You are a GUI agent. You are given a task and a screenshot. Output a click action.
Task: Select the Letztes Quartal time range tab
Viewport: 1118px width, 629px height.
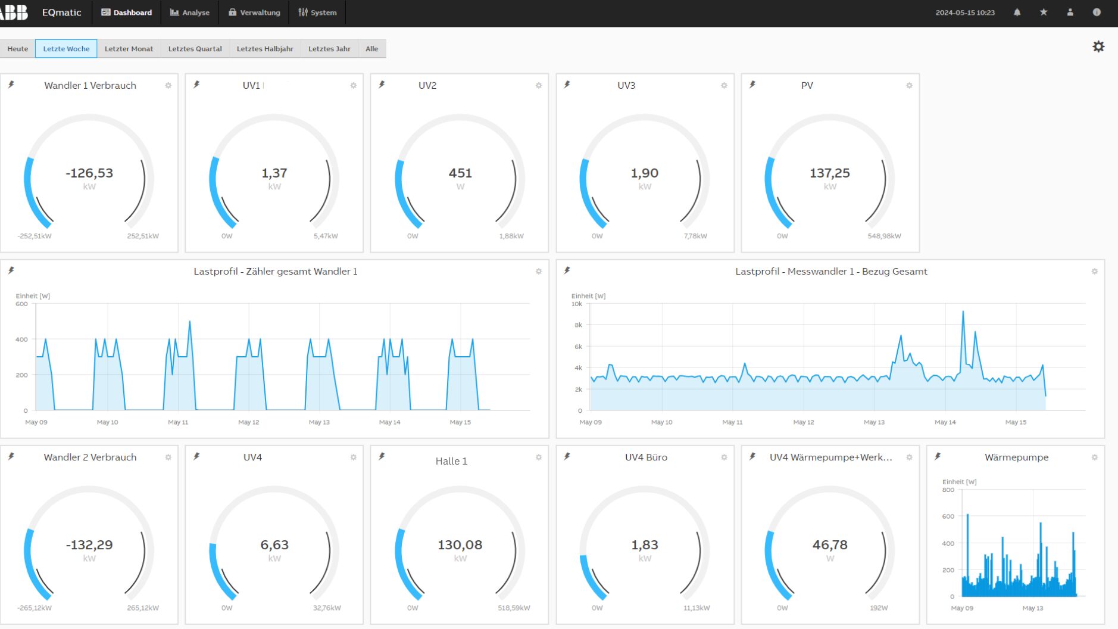(x=195, y=49)
